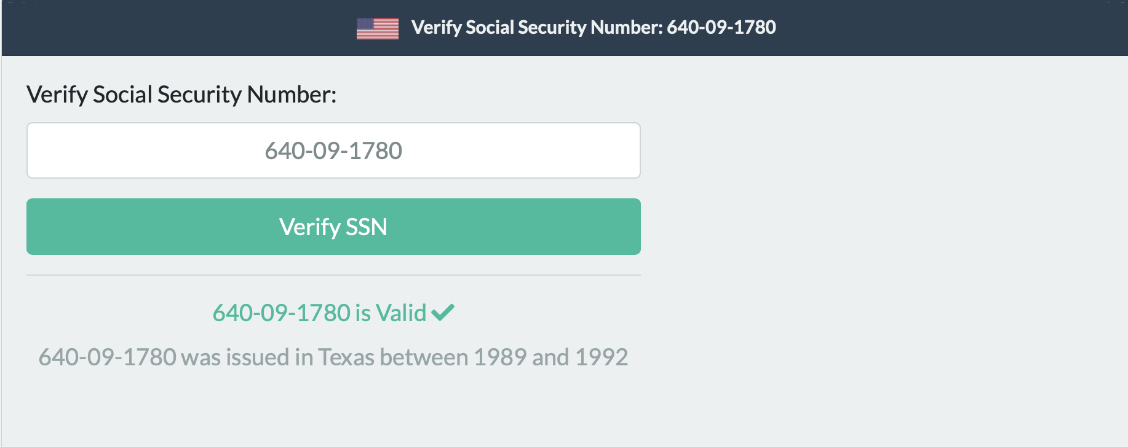This screenshot has width=1128, height=447.
Task: Click the US flag icon in header
Action: tap(377, 28)
